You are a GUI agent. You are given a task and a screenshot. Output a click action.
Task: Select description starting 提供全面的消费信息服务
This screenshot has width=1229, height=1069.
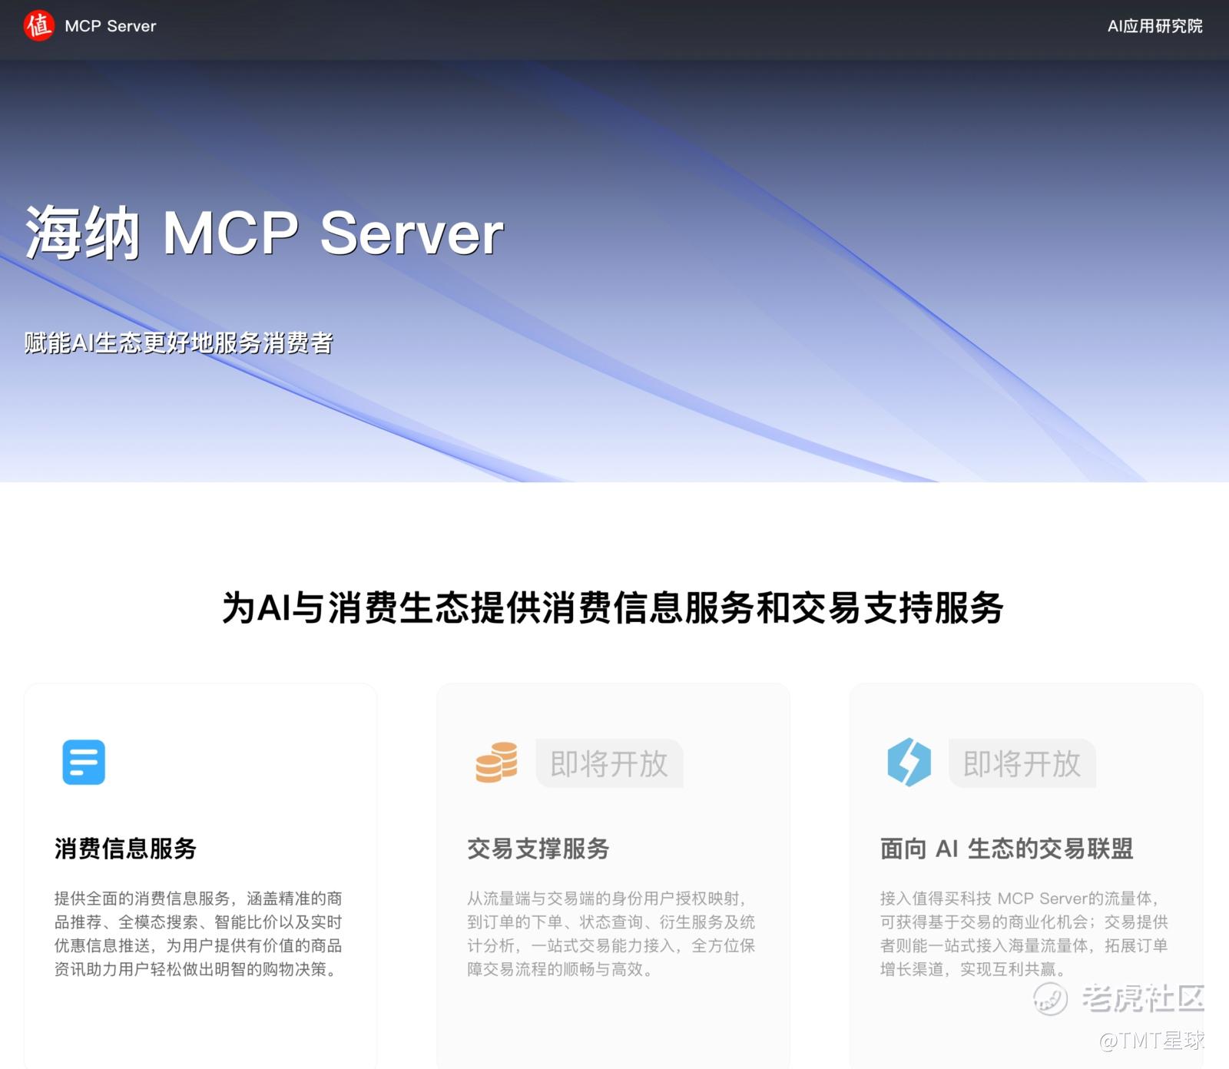[198, 934]
